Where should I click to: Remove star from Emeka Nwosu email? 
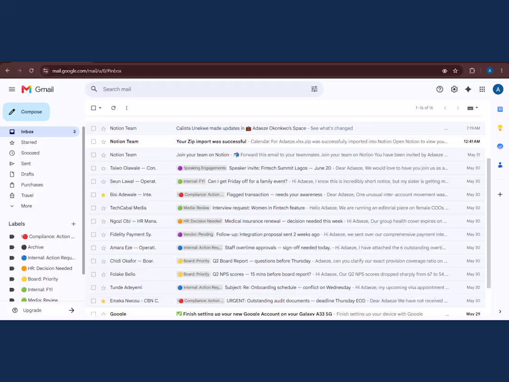[104, 301]
